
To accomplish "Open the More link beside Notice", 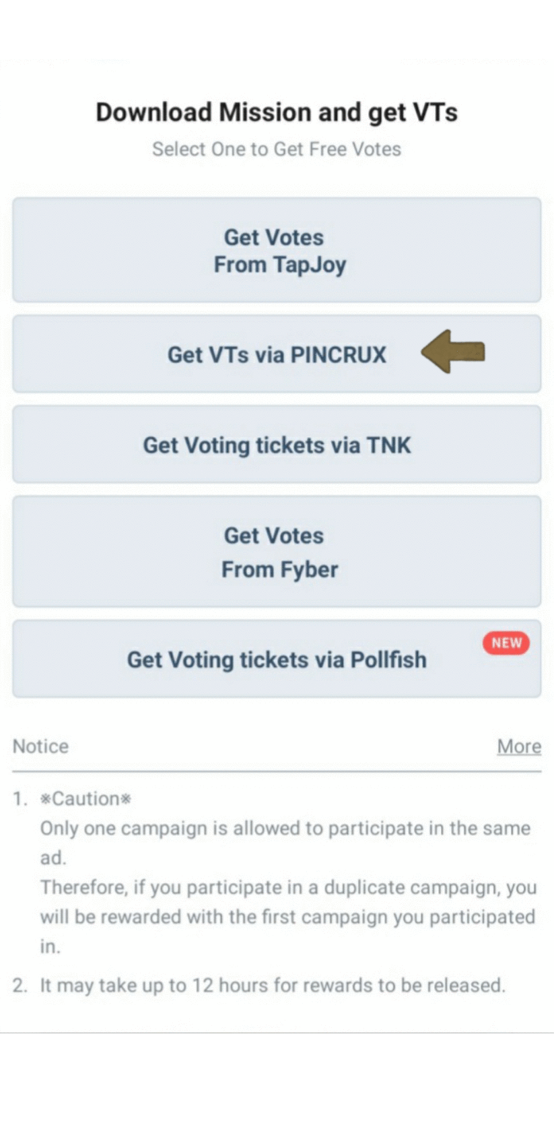I will [x=519, y=746].
